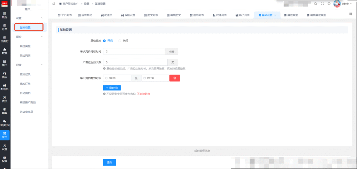This screenshot has width=357, height=169.
Task: Select the 开启 radio option
Action: tap(108, 41)
